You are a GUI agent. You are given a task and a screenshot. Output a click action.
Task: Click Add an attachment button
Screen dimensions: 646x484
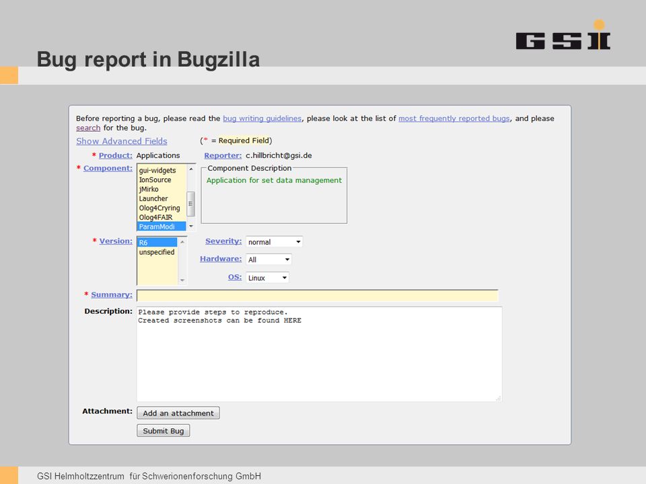tap(178, 413)
